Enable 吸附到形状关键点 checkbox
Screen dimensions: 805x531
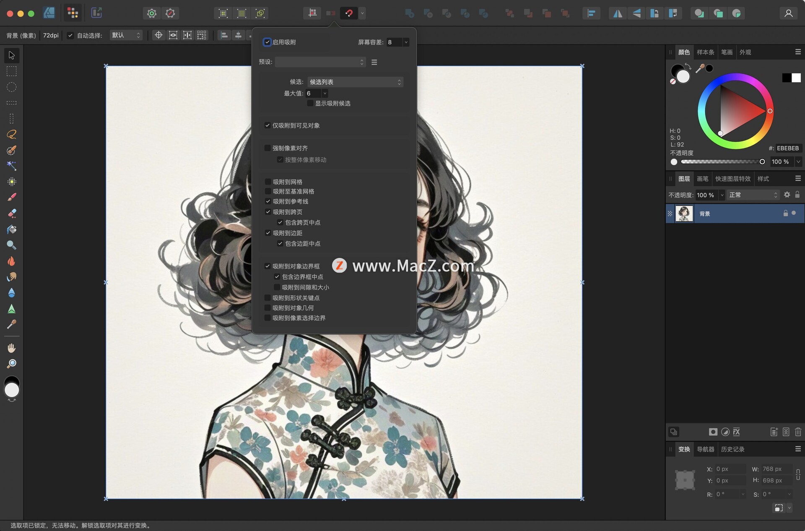[x=267, y=298]
